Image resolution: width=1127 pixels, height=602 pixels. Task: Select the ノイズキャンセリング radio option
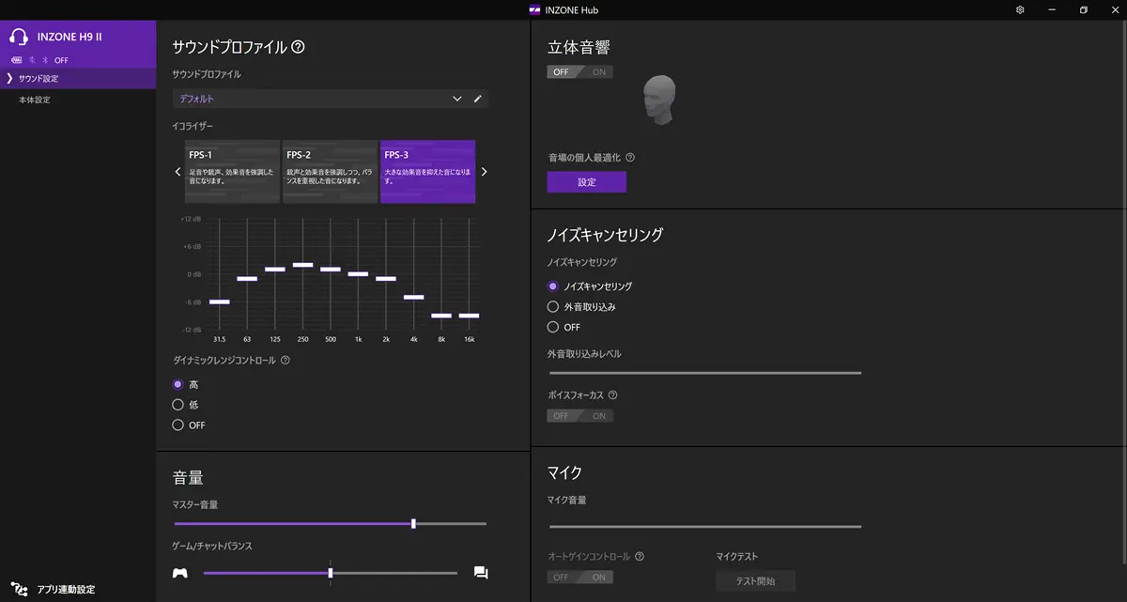pyautogui.click(x=553, y=286)
